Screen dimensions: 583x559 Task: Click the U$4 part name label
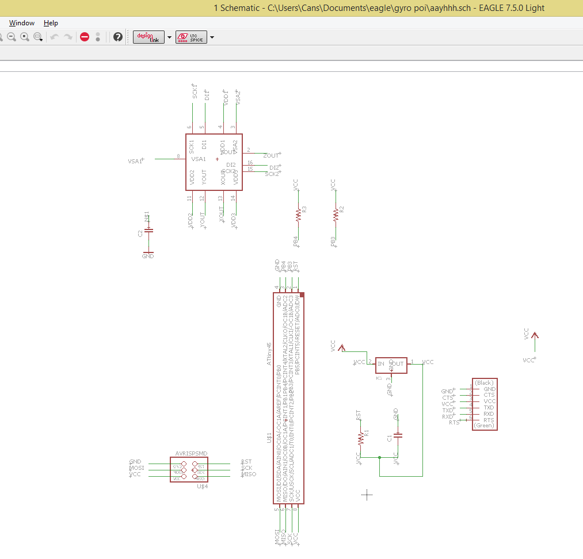[202, 486]
